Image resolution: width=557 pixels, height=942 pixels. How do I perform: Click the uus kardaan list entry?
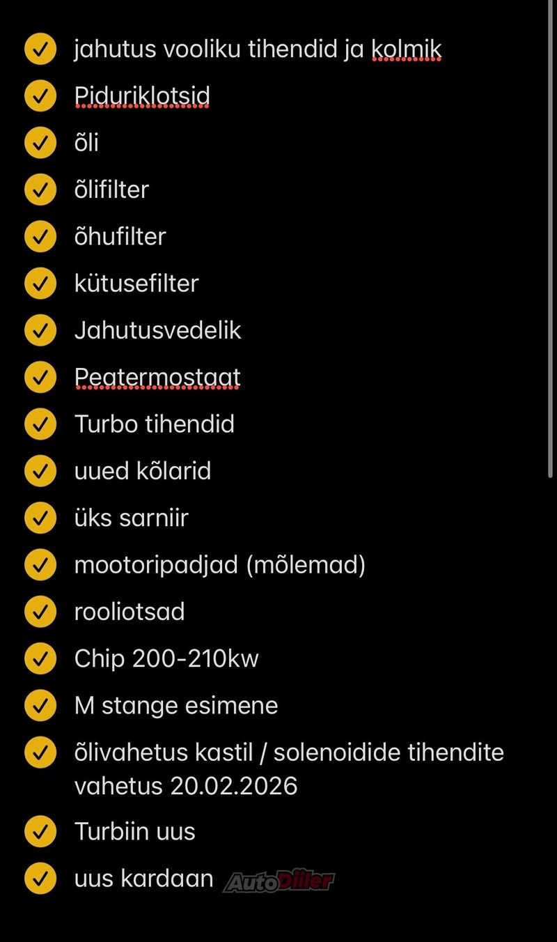(x=143, y=879)
